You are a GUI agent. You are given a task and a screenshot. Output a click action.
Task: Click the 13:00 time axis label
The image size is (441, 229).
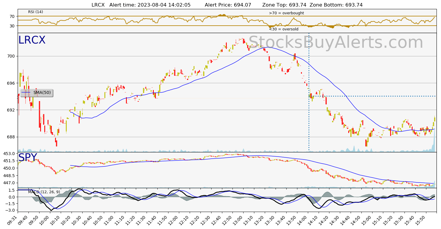pyautogui.click(x=238, y=220)
